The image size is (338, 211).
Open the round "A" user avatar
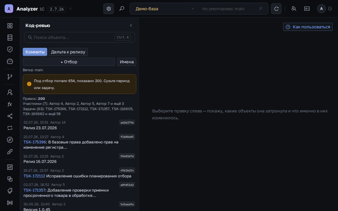pos(321,9)
